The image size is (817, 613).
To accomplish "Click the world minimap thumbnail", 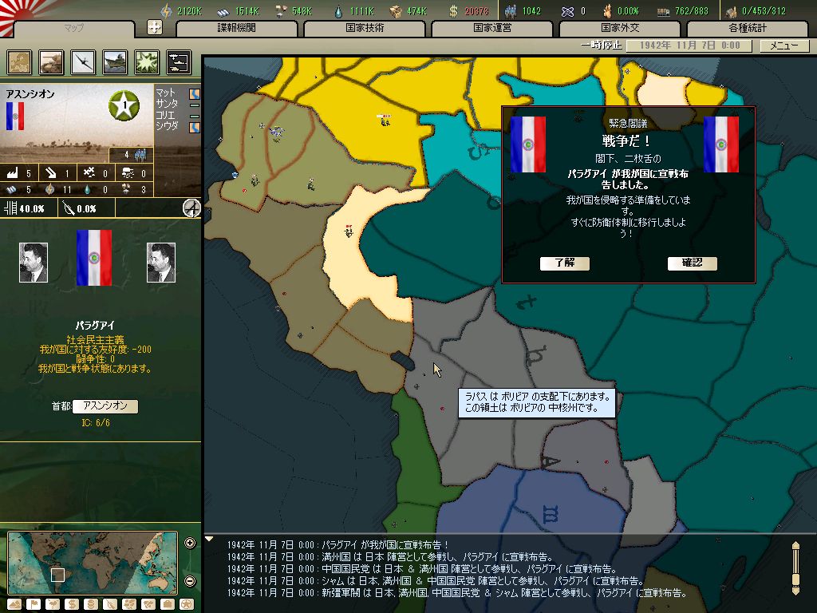I will pos(93,563).
